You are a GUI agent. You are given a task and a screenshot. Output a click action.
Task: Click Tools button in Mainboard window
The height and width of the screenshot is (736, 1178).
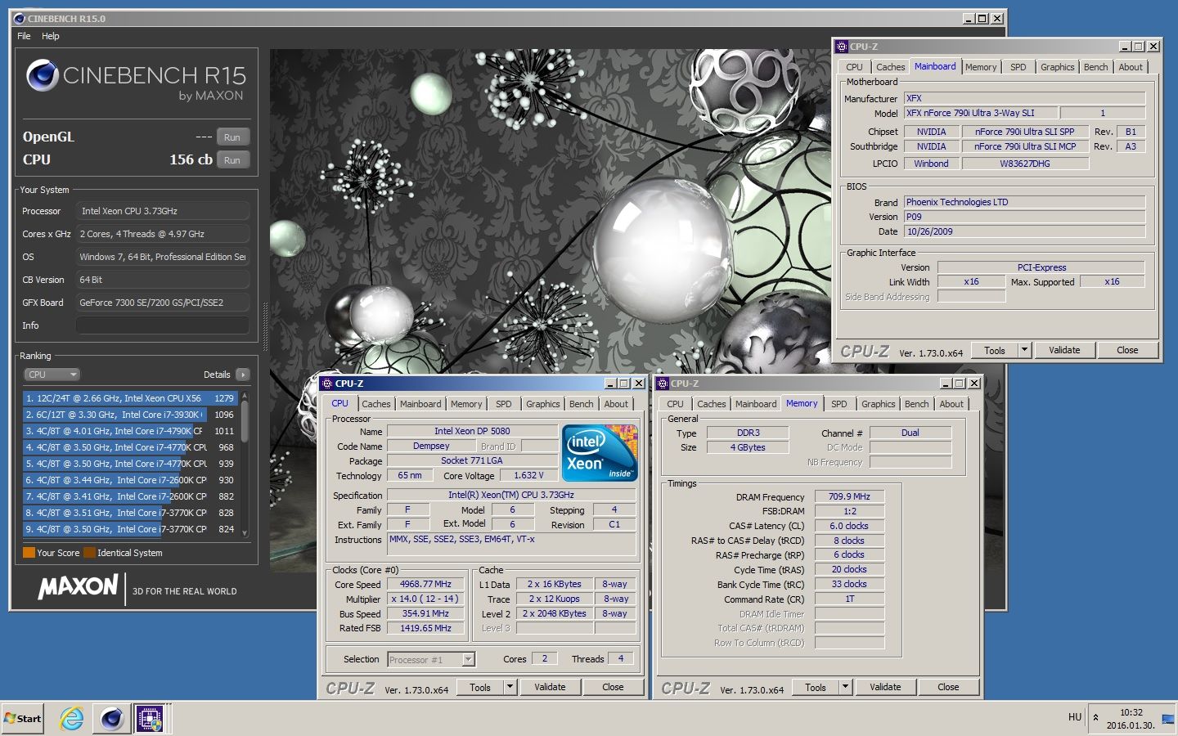click(x=995, y=350)
